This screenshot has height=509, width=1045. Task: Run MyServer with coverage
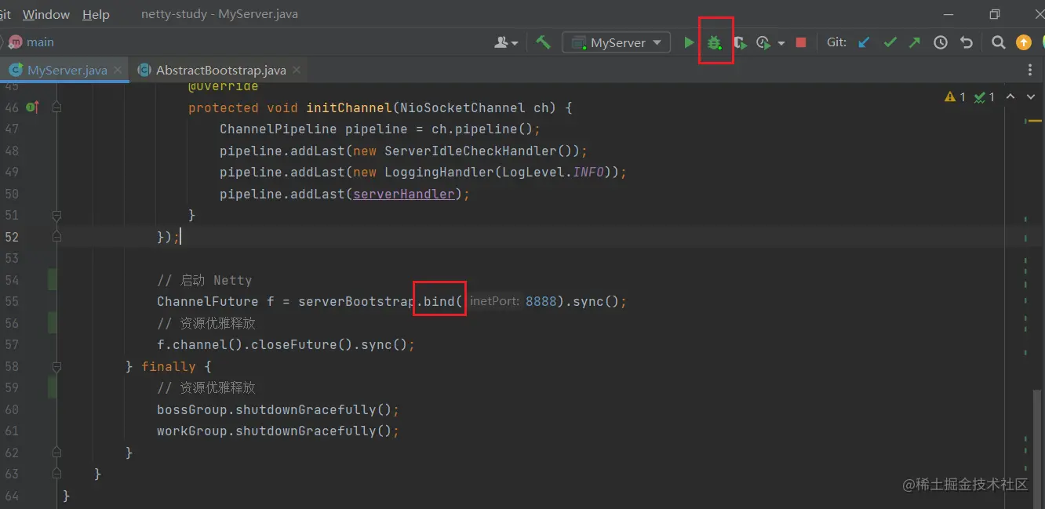point(739,42)
